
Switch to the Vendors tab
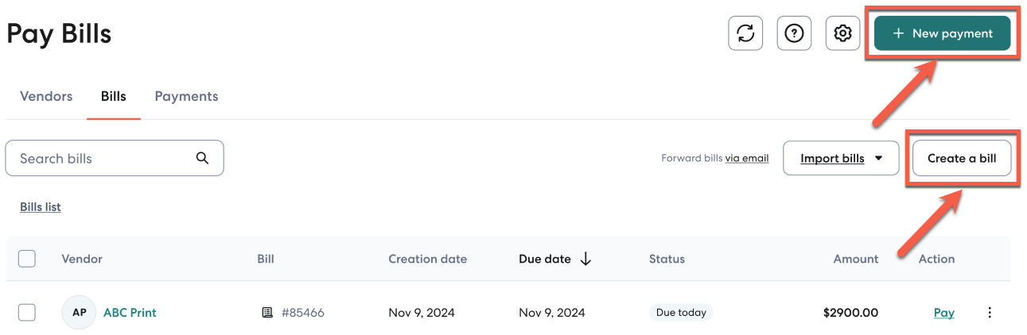click(46, 96)
